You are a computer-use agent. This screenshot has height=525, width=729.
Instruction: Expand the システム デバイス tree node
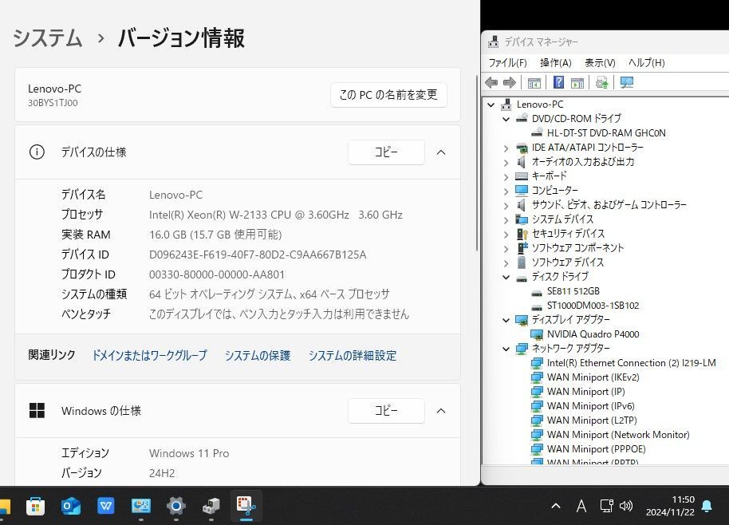(506, 219)
